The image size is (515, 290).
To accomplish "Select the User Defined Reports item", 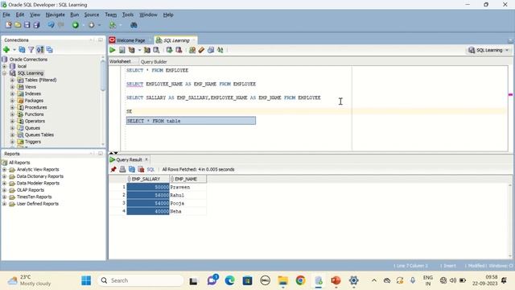I will [38, 204].
